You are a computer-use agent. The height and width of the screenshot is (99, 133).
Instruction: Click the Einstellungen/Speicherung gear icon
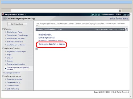[5, 18]
